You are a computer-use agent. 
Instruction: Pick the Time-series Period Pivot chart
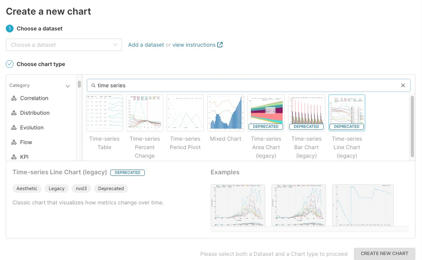(x=185, y=113)
